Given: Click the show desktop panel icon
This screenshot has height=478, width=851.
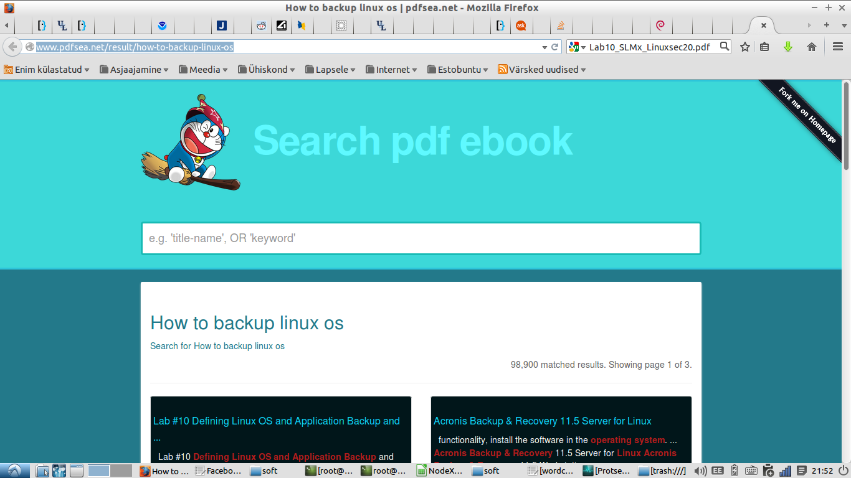Looking at the screenshot, I should coord(76,471).
